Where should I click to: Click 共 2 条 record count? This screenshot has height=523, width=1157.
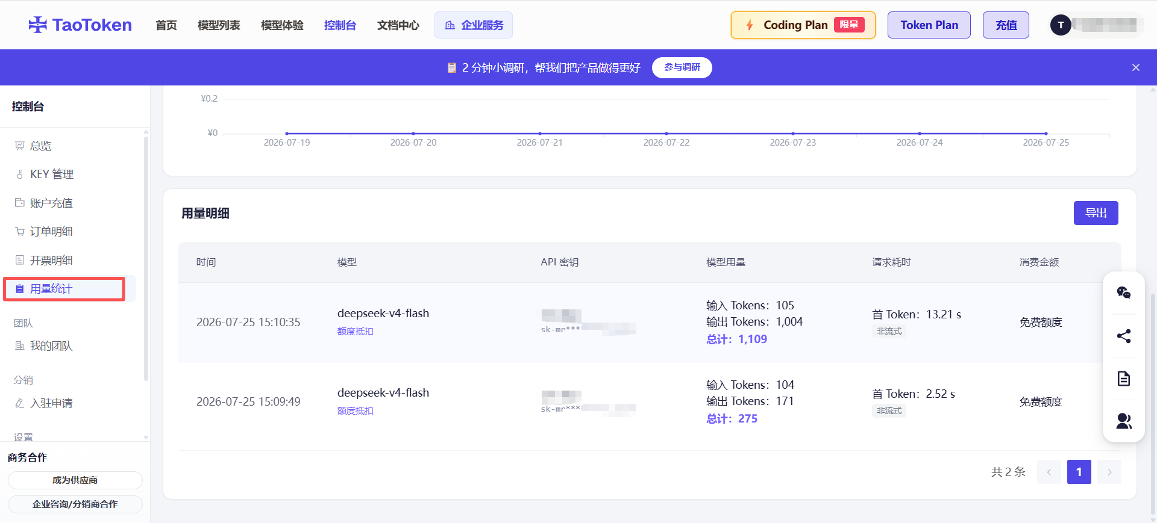tap(1008, 472)
